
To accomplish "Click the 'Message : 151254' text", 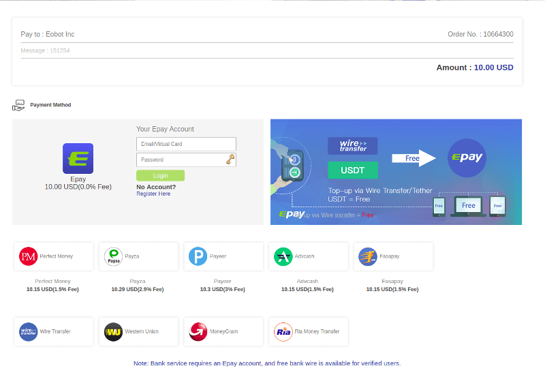I will click(45, 50).
